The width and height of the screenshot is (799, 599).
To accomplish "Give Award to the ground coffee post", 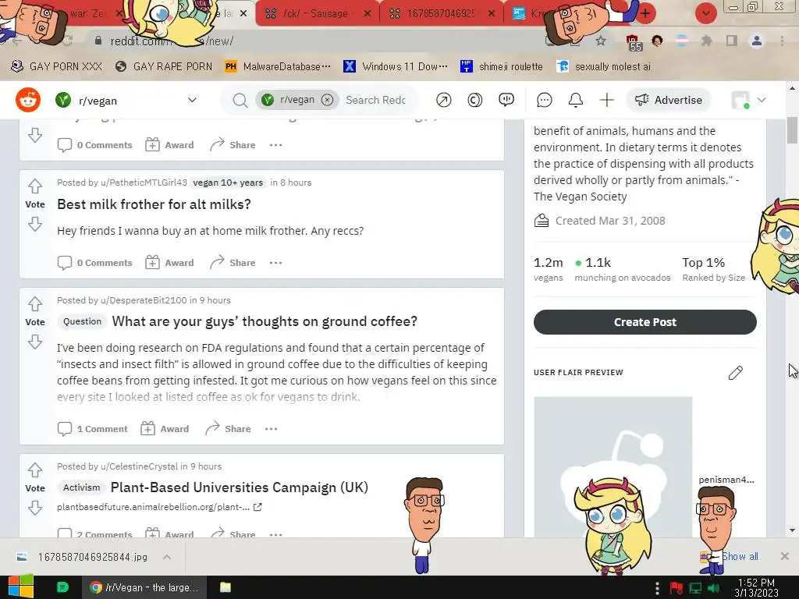I will click(x=165, y=429).
